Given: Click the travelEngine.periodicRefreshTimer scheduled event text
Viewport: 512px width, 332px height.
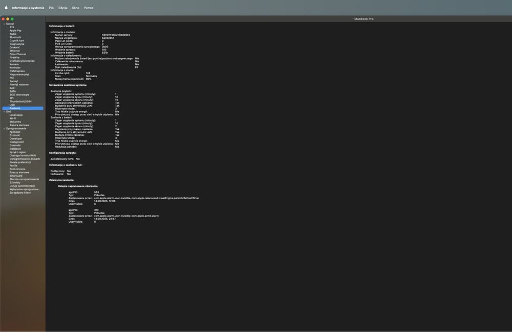Looking at the screenshot, I should [146, 198].
